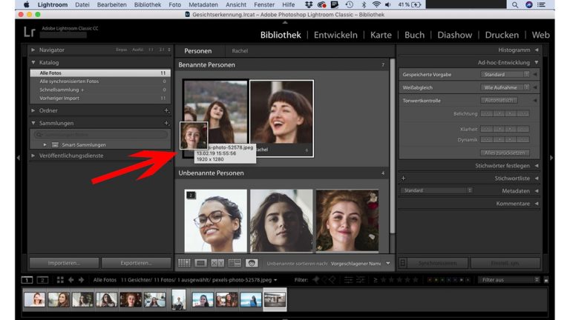This screenshot has height=320, width=570.
Task: Click the add folder plus icon
Action: [x=166, y=110]
